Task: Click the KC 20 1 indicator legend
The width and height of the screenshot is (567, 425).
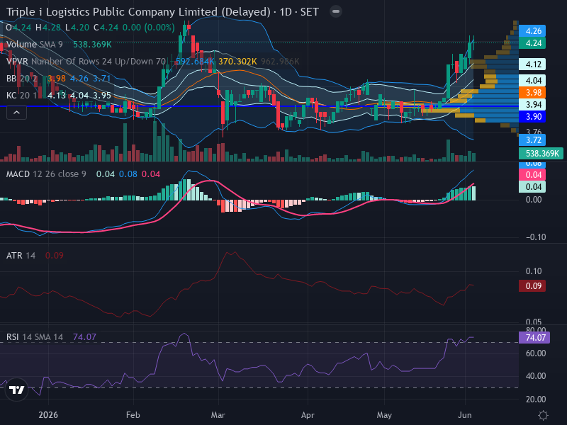Action: [22, 96]
